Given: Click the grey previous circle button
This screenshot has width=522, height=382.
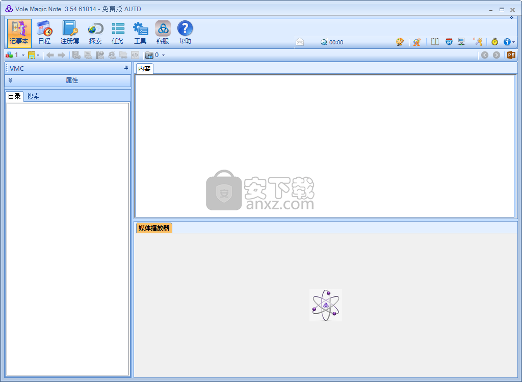Looking at the screenshot, I should [x=485, y=55].
